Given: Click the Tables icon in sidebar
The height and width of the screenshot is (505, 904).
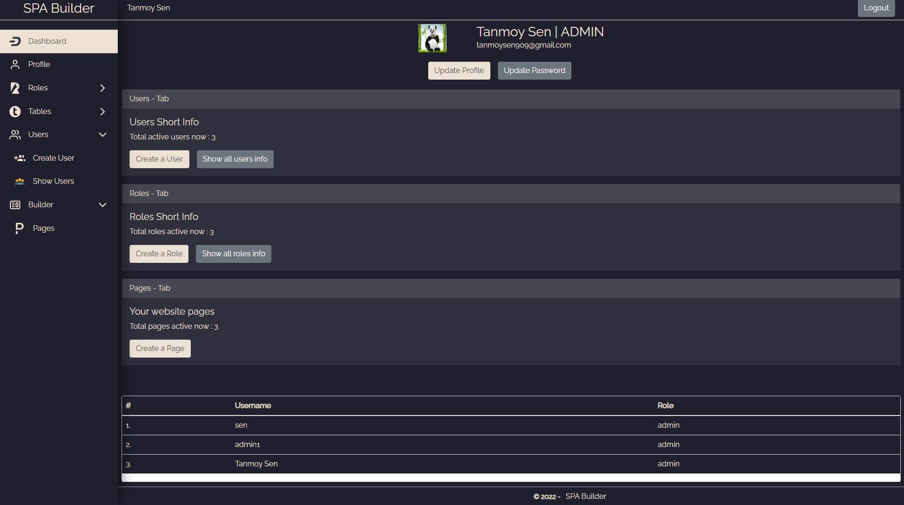Looking at the screenshot, I should (15, 112).
